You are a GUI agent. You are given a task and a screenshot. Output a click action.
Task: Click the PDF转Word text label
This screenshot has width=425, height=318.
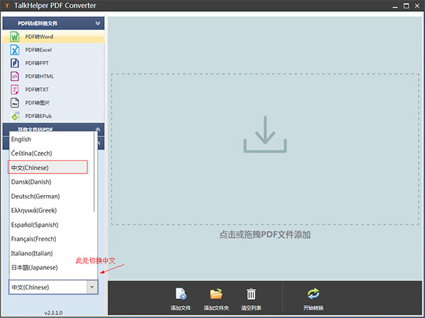point(39,37)
